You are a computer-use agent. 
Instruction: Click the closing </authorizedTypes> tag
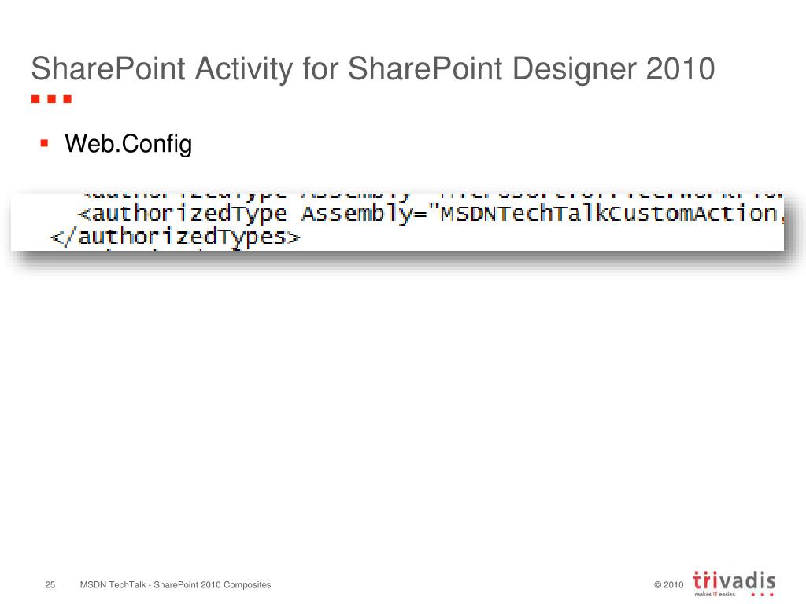click(x=176, y=238)
